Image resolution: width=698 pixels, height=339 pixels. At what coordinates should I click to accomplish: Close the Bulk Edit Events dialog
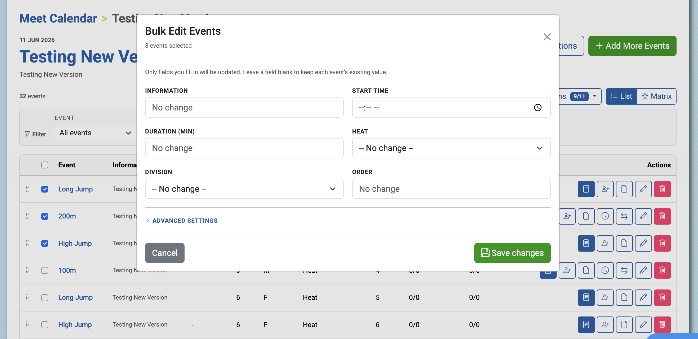pos(547,37)
